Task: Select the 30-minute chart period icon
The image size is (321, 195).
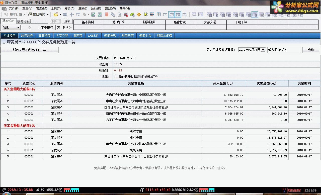Action: tap(229, 15)
